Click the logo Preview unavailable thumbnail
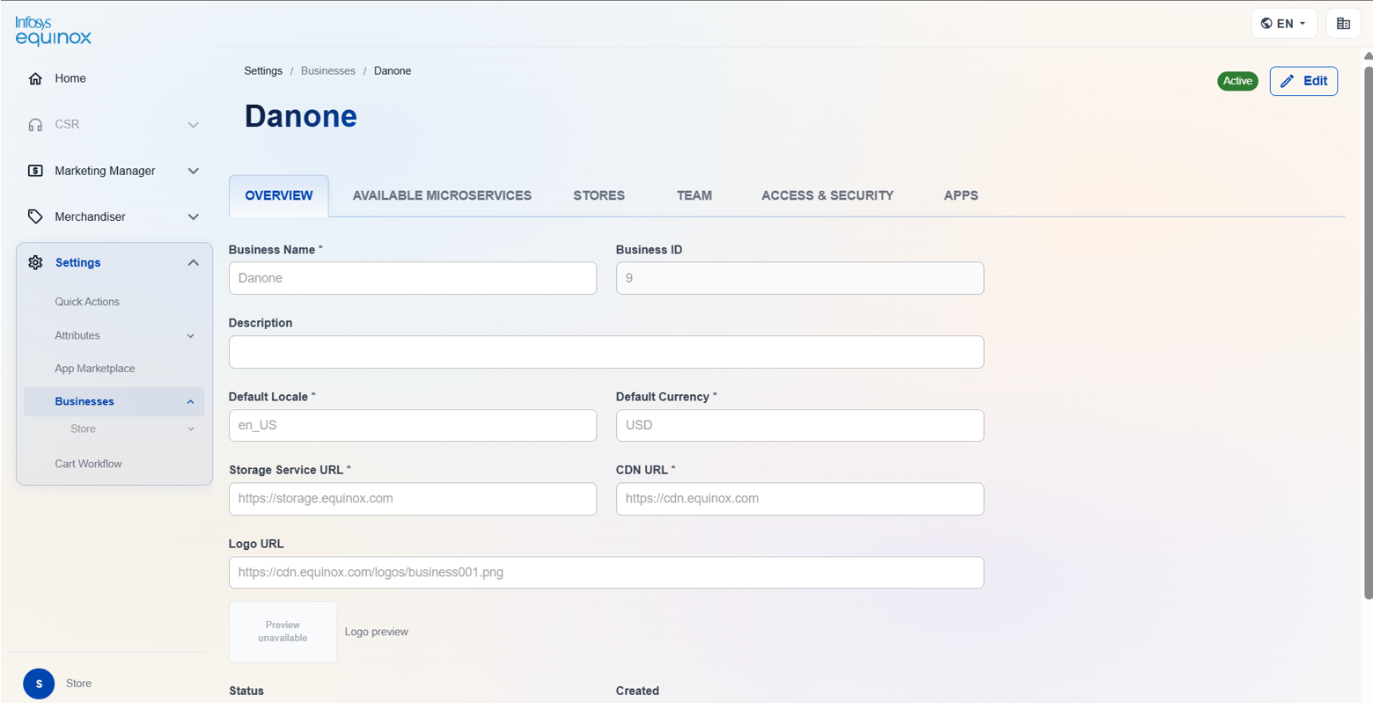 [x=283, y=632]
